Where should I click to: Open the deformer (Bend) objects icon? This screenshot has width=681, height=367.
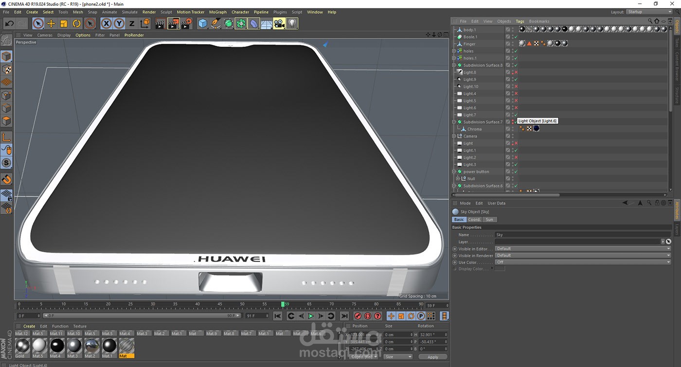(254, 23)
